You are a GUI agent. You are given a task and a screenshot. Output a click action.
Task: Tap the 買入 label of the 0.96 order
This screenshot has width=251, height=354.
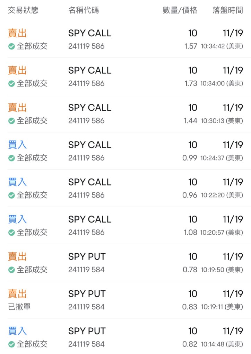click(x=17, y=182)
